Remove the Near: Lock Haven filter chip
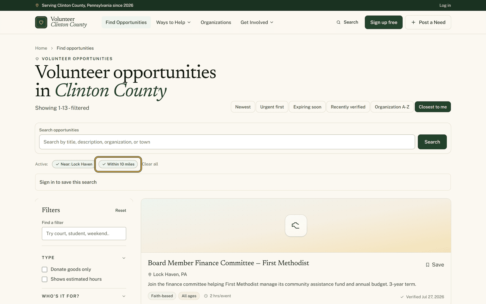The image size is (486, 304). (74, 164)
